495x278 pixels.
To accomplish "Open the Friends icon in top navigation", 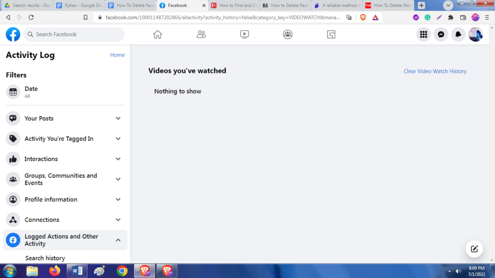I will point(201,34).
